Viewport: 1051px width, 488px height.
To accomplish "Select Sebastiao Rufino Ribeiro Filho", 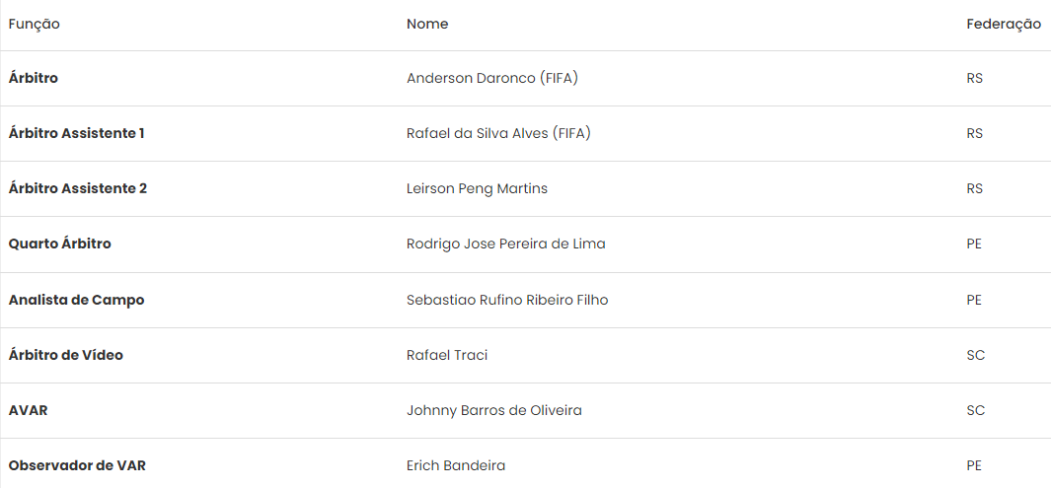I will click(x=507, y=300).
